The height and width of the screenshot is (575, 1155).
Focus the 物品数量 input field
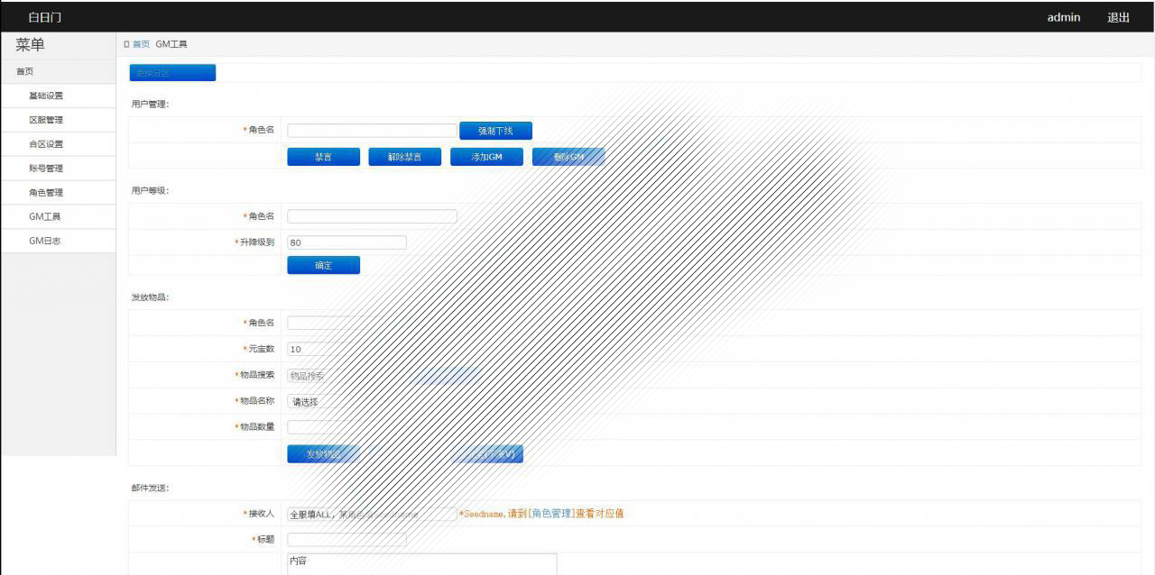click(346, 427)
